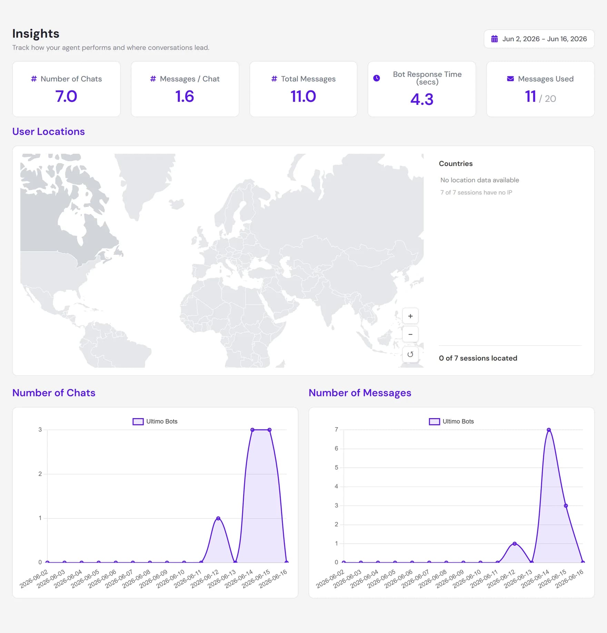
Task: Select the 1.6 Messages / Chat value
Action: coord(185,96)
